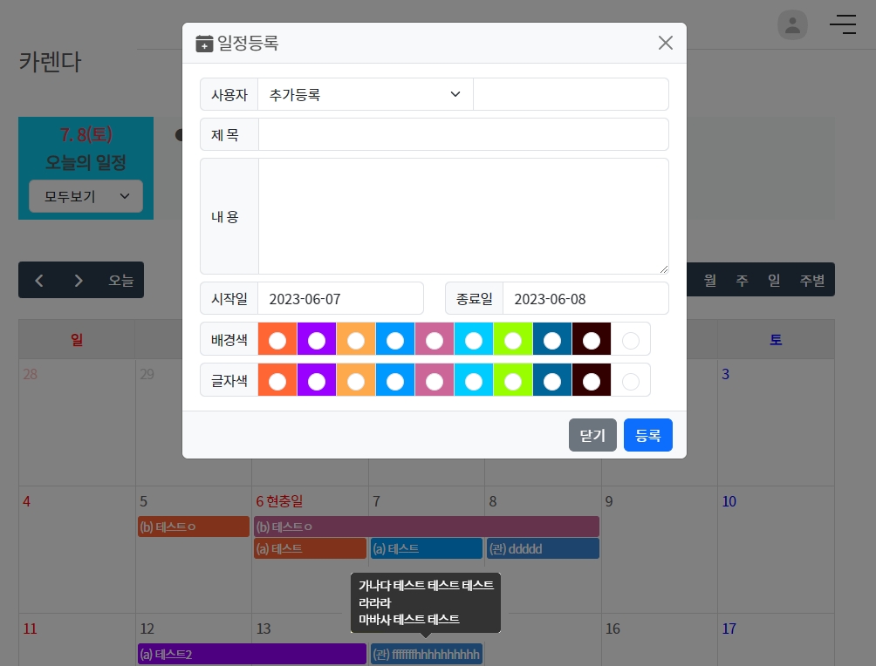
Task: Select the purple 배경색 radio option
Action: tap(317, 339)
